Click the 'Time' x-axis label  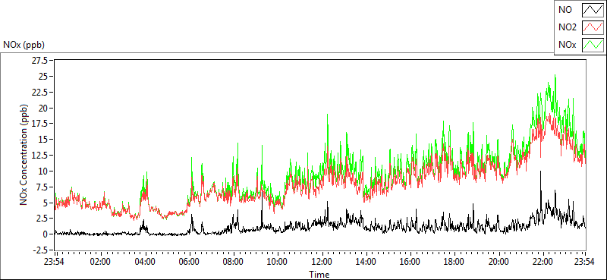319,275
